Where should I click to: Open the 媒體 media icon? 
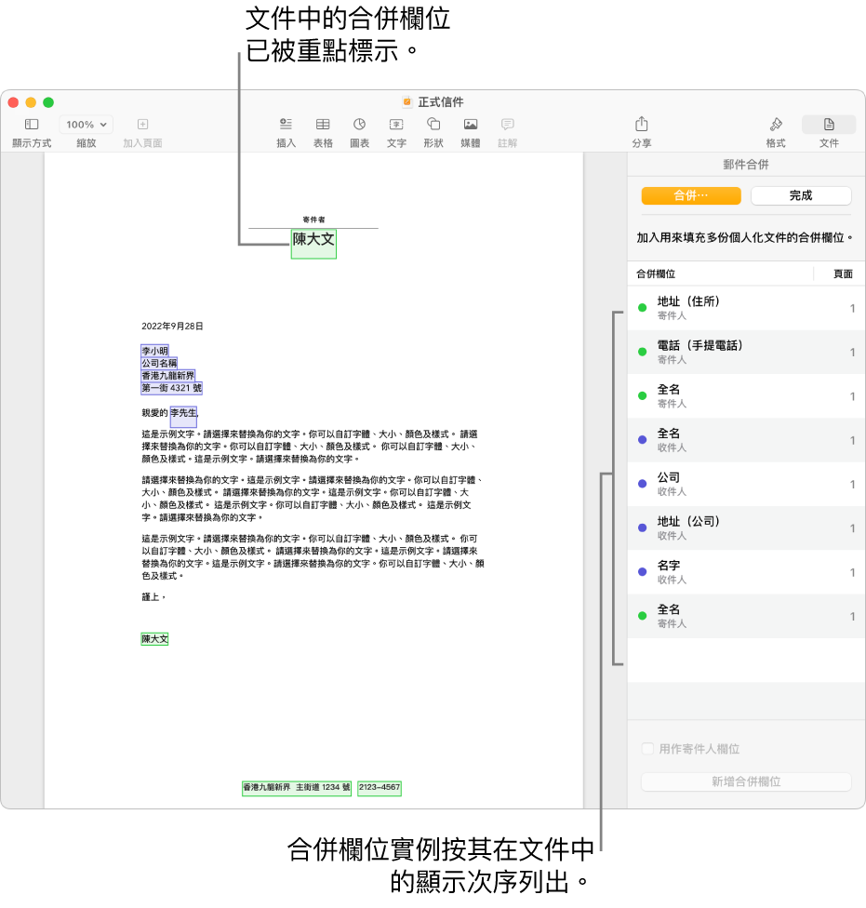click(471, 125)
